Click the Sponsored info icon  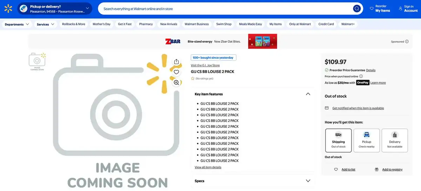pos(407,42)
